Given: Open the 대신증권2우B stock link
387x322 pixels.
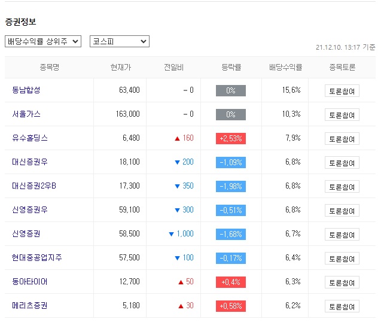Looking at the screenshot, I should 34,186.
